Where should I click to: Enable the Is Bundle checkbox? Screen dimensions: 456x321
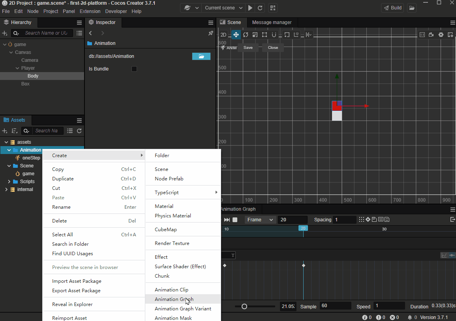point(134,69)
